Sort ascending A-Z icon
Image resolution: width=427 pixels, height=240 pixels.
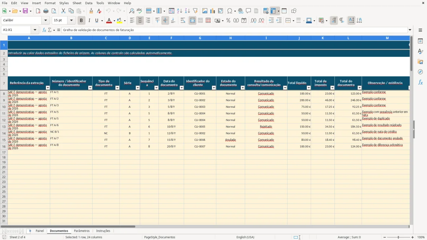pos(179,11)
